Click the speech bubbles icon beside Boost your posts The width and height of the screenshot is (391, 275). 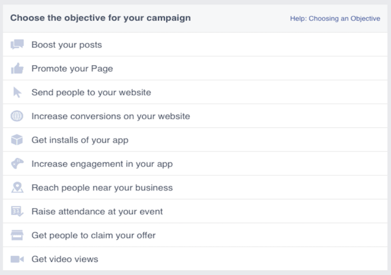pos(17,45)
